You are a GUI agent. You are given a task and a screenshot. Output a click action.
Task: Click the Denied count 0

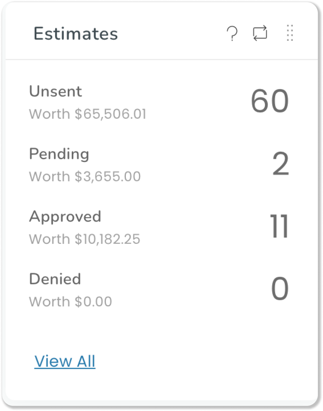click(280, 289)
